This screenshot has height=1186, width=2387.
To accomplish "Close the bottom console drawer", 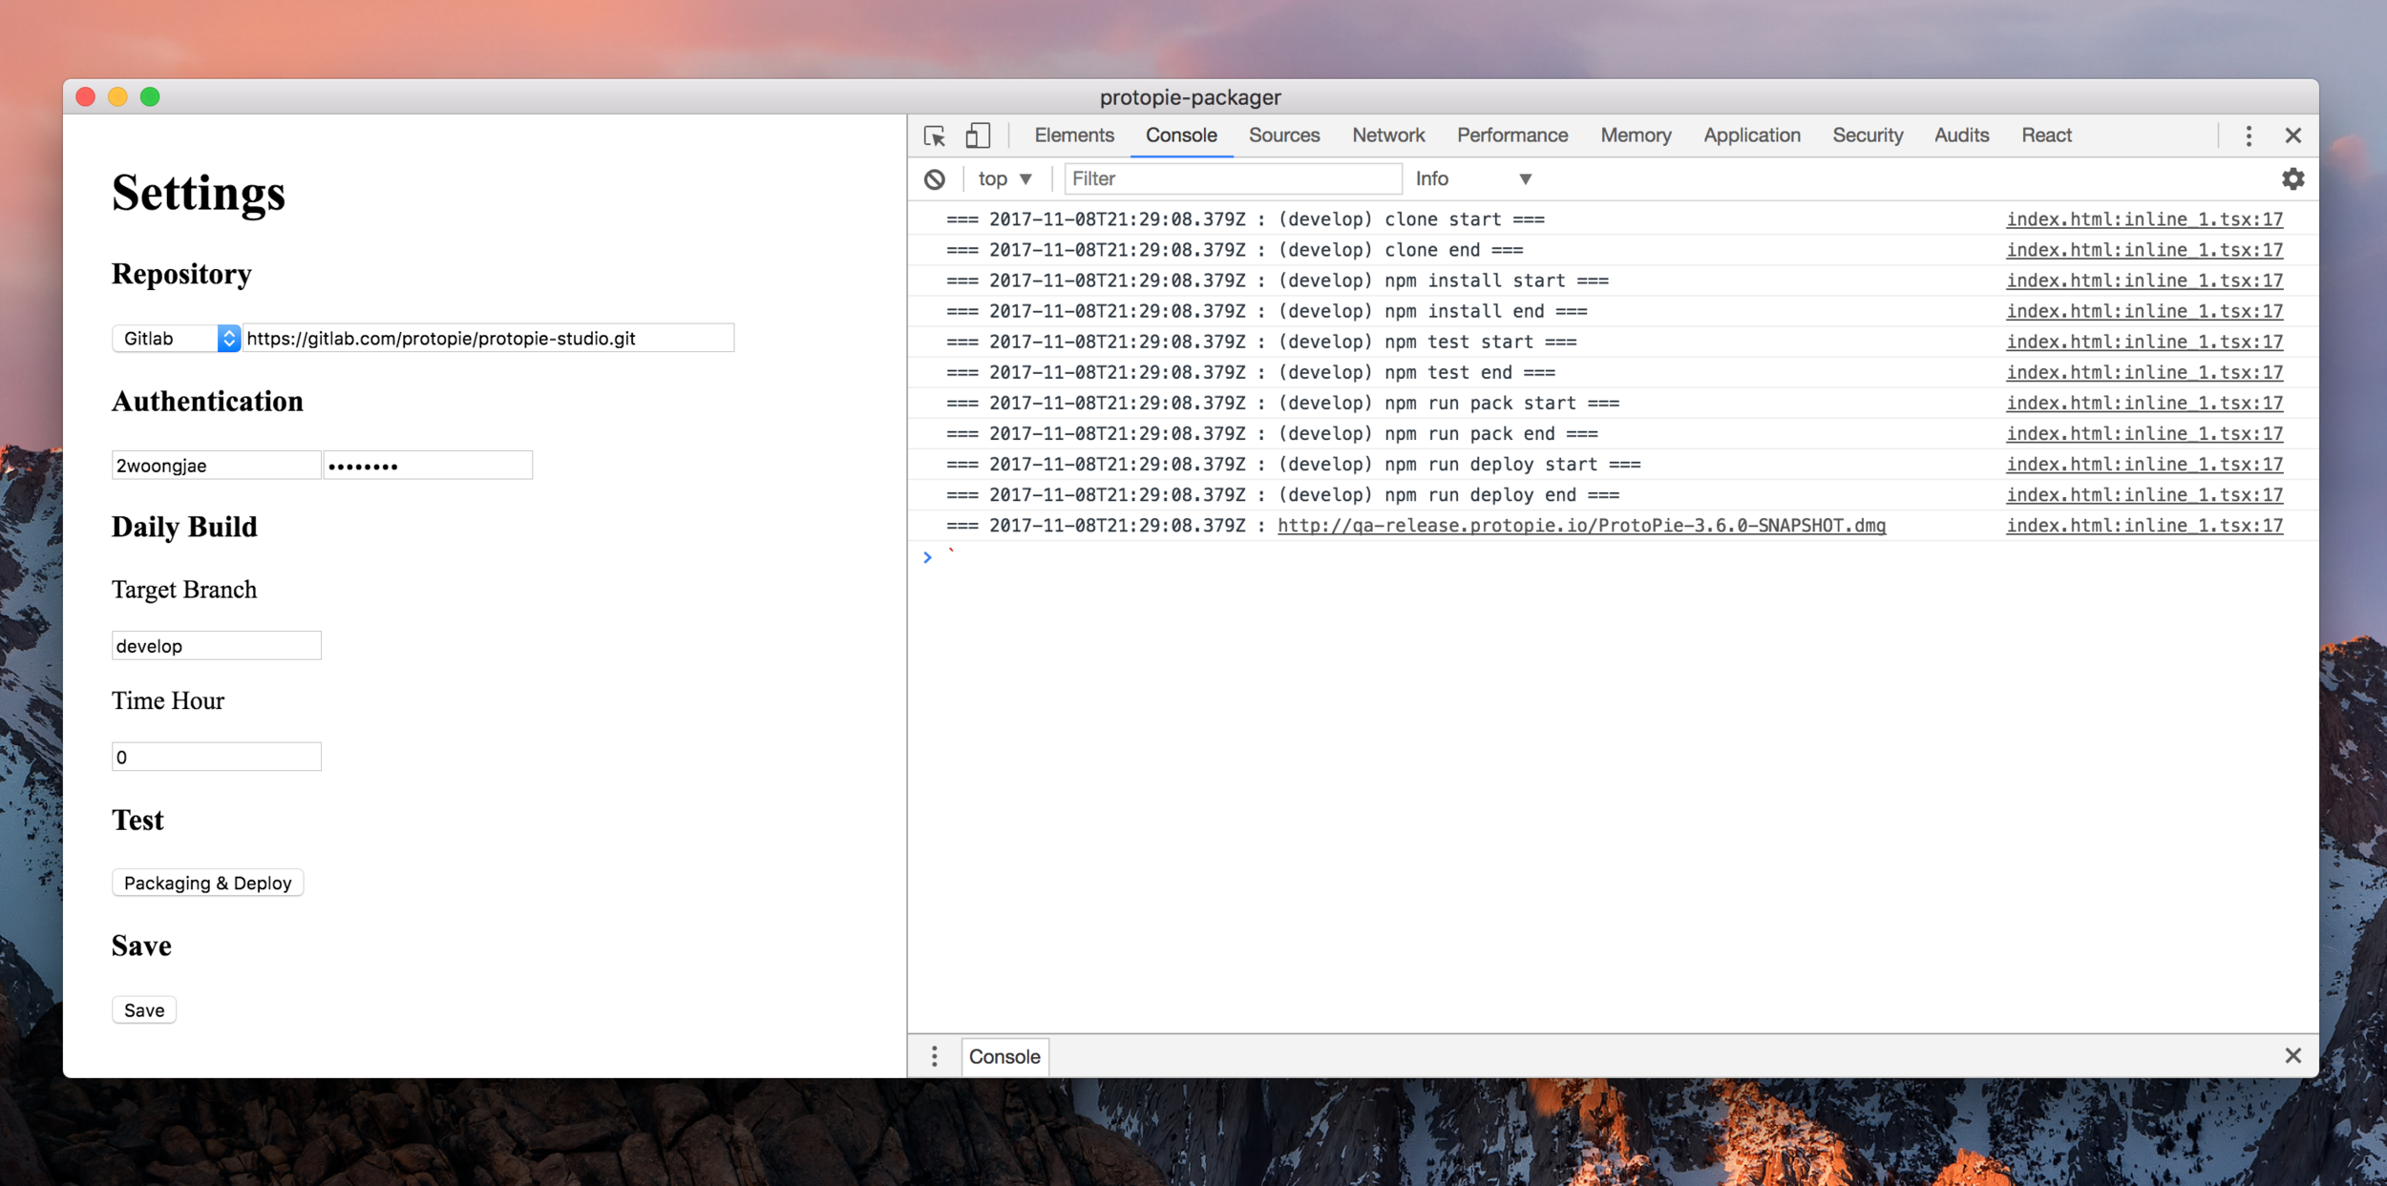I will [x=2292, y=1055].
